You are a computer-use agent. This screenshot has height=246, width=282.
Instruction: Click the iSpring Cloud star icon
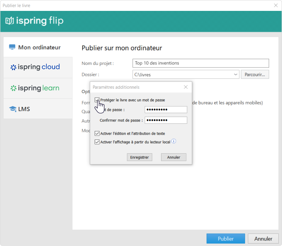coord(13,67)
